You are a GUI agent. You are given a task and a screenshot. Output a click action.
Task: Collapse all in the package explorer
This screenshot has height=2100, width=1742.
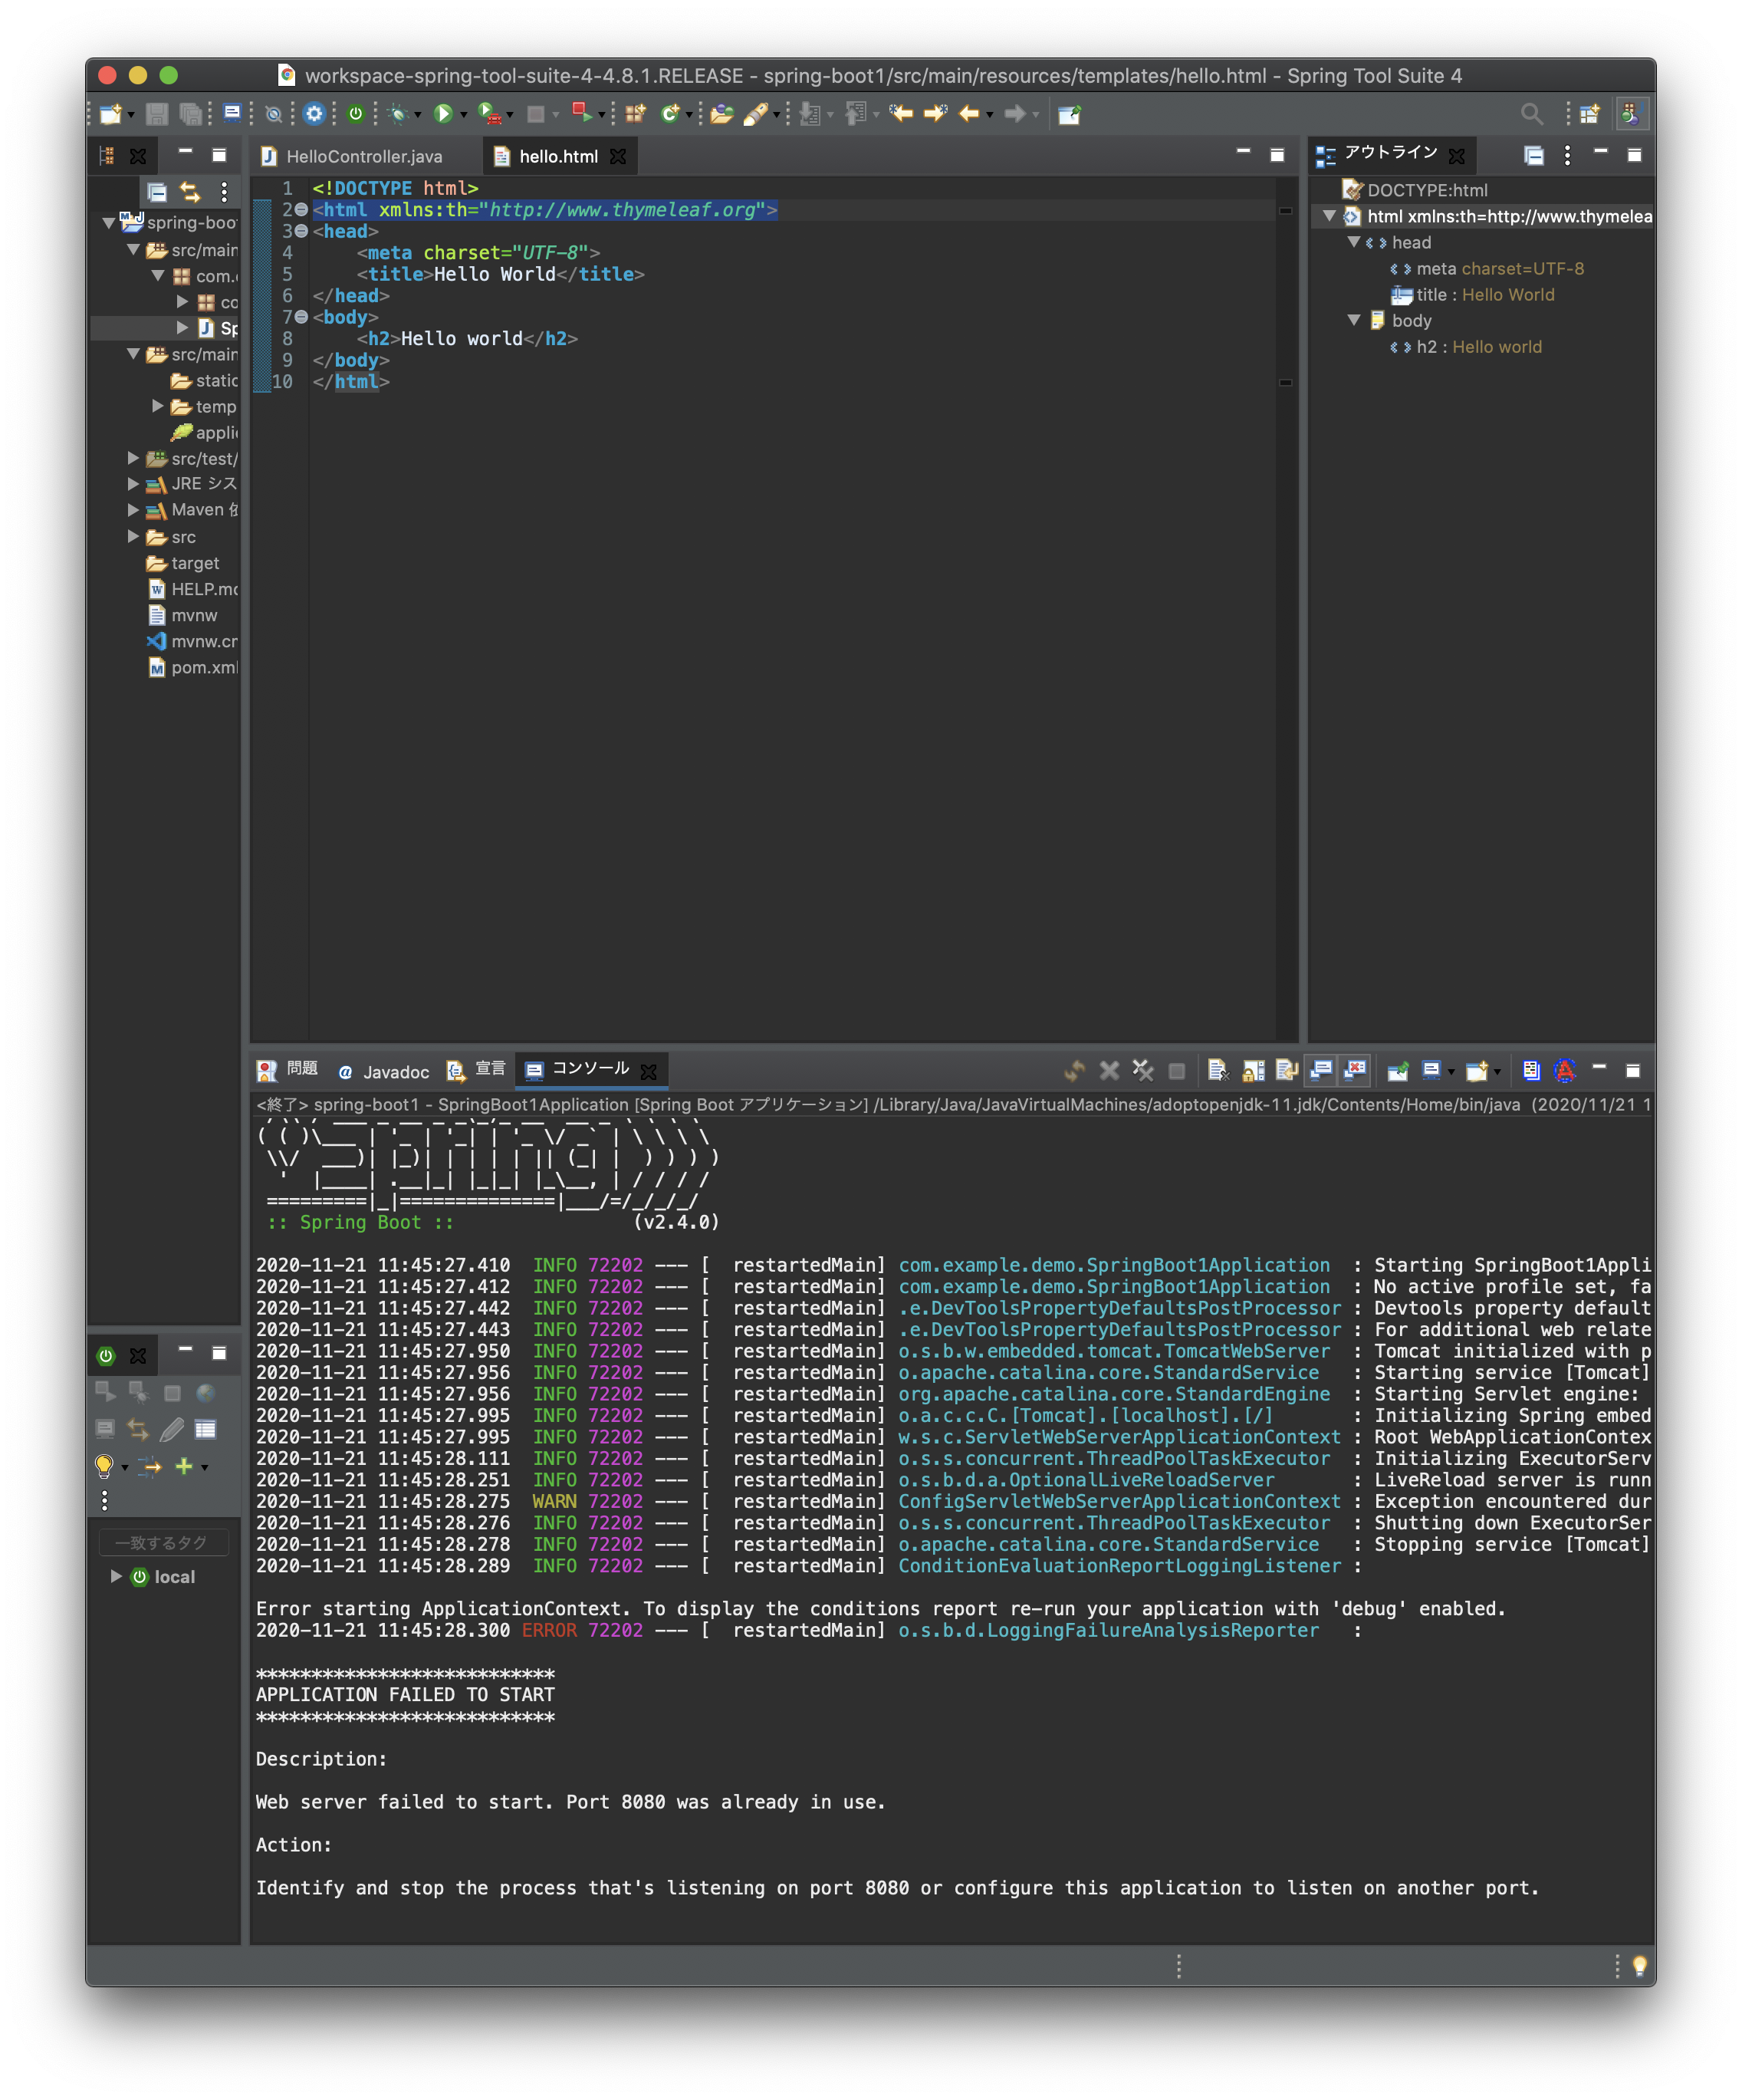(x=157, y=191)
